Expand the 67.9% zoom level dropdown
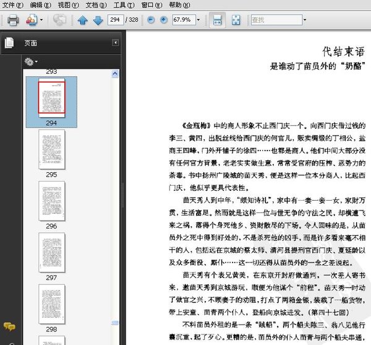The image size is (371, 345). coord(198,20)
